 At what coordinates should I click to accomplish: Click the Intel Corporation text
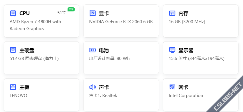coord(186,96)
